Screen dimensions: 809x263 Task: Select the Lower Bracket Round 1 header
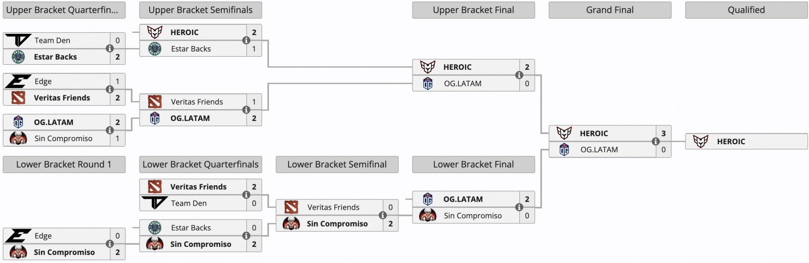(64, 164)
